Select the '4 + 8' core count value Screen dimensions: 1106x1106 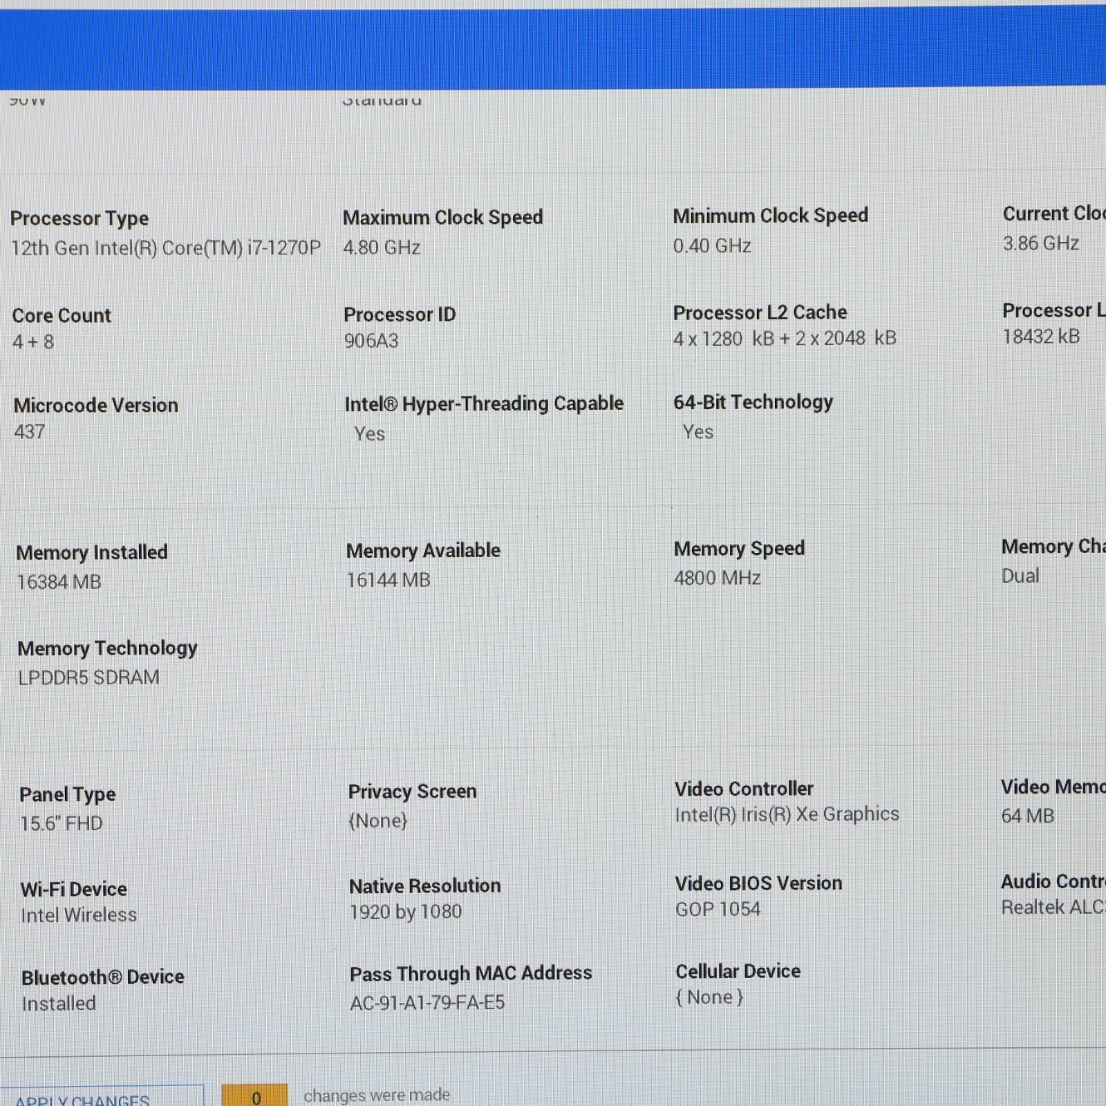click(33, 342)
